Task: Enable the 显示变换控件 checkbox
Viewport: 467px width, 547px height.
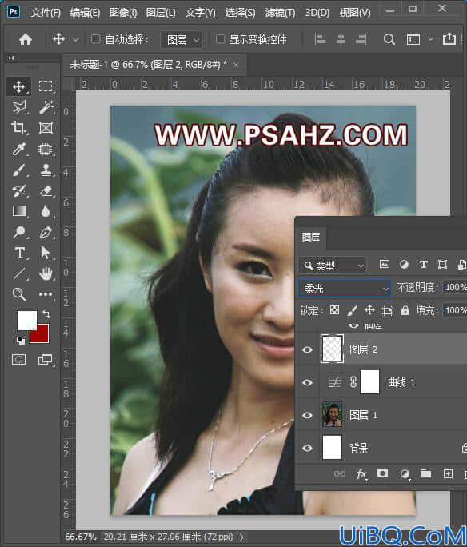Action: tap(220, 38)
